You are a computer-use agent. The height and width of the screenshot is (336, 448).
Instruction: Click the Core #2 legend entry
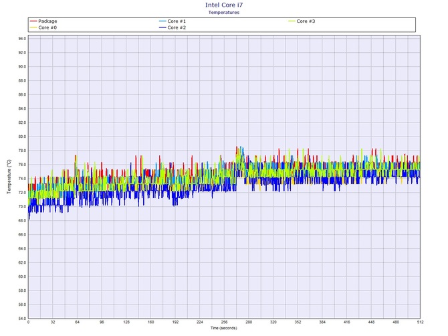(173, 27)
